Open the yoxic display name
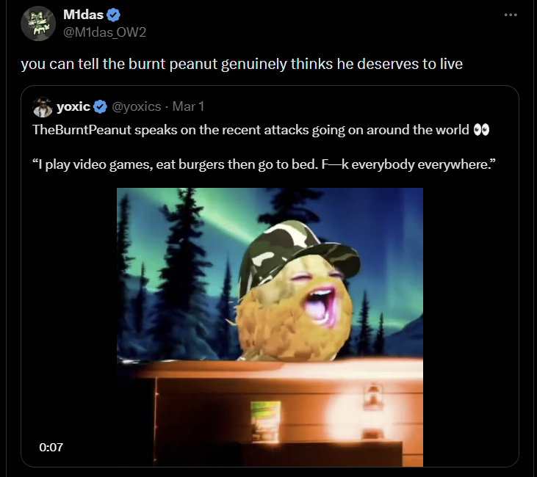Viewport: 537px width, 477px height. (73, 107)
